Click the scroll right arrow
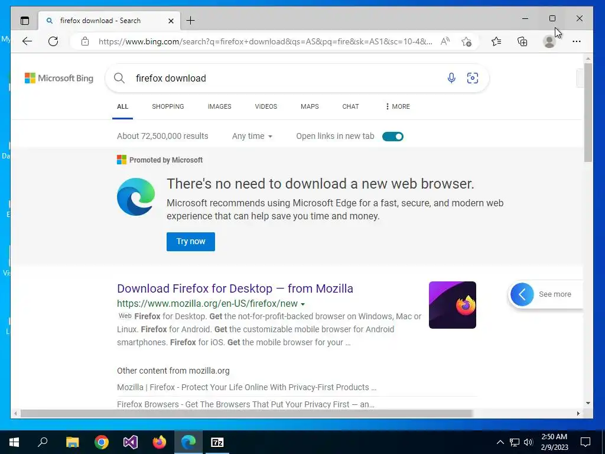This screenshot has height=454, width=605. tap(578, 413)
